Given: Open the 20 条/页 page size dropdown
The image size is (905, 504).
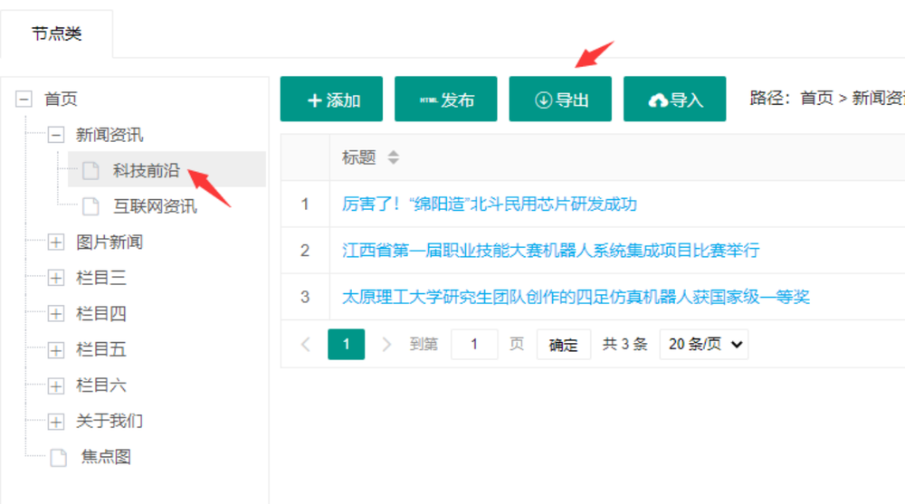Looking at the screenshot, I should [x=703, y=345].
